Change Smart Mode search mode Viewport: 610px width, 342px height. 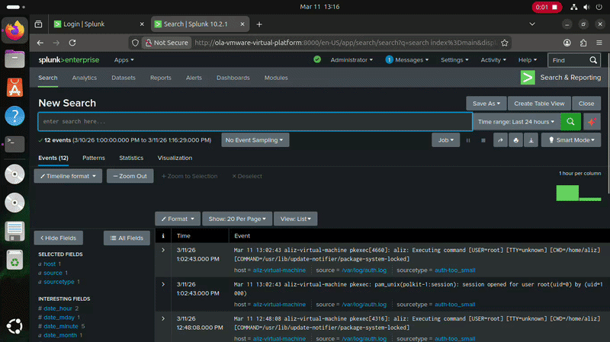click(571, 140)
